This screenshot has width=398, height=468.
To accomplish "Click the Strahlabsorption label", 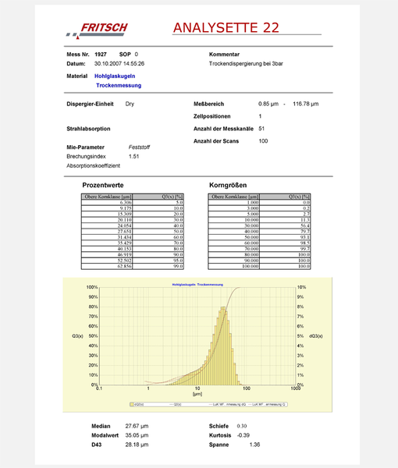I will 88,129.
